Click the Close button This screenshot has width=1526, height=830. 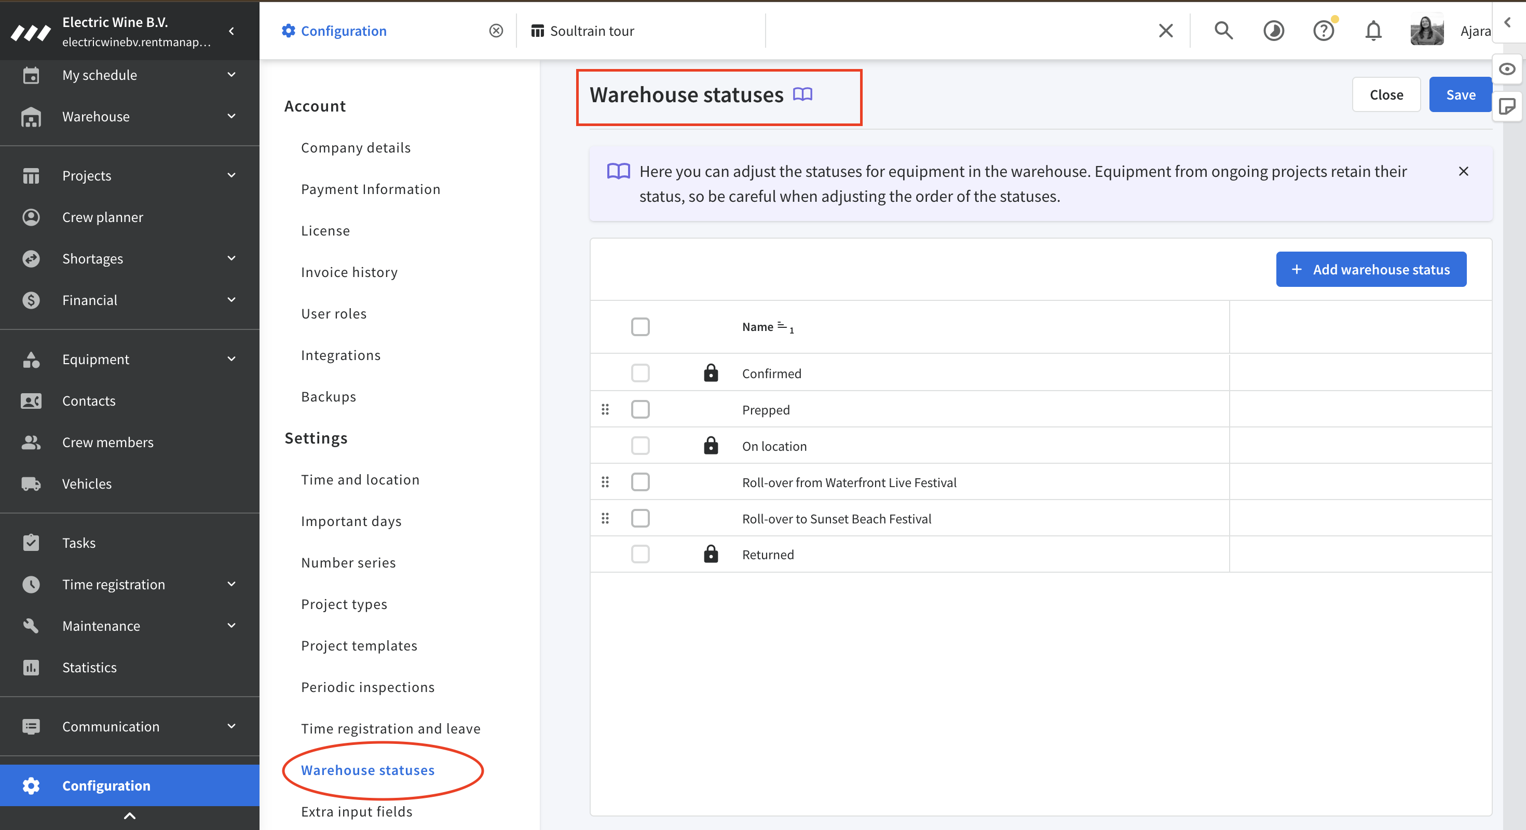1386,94
